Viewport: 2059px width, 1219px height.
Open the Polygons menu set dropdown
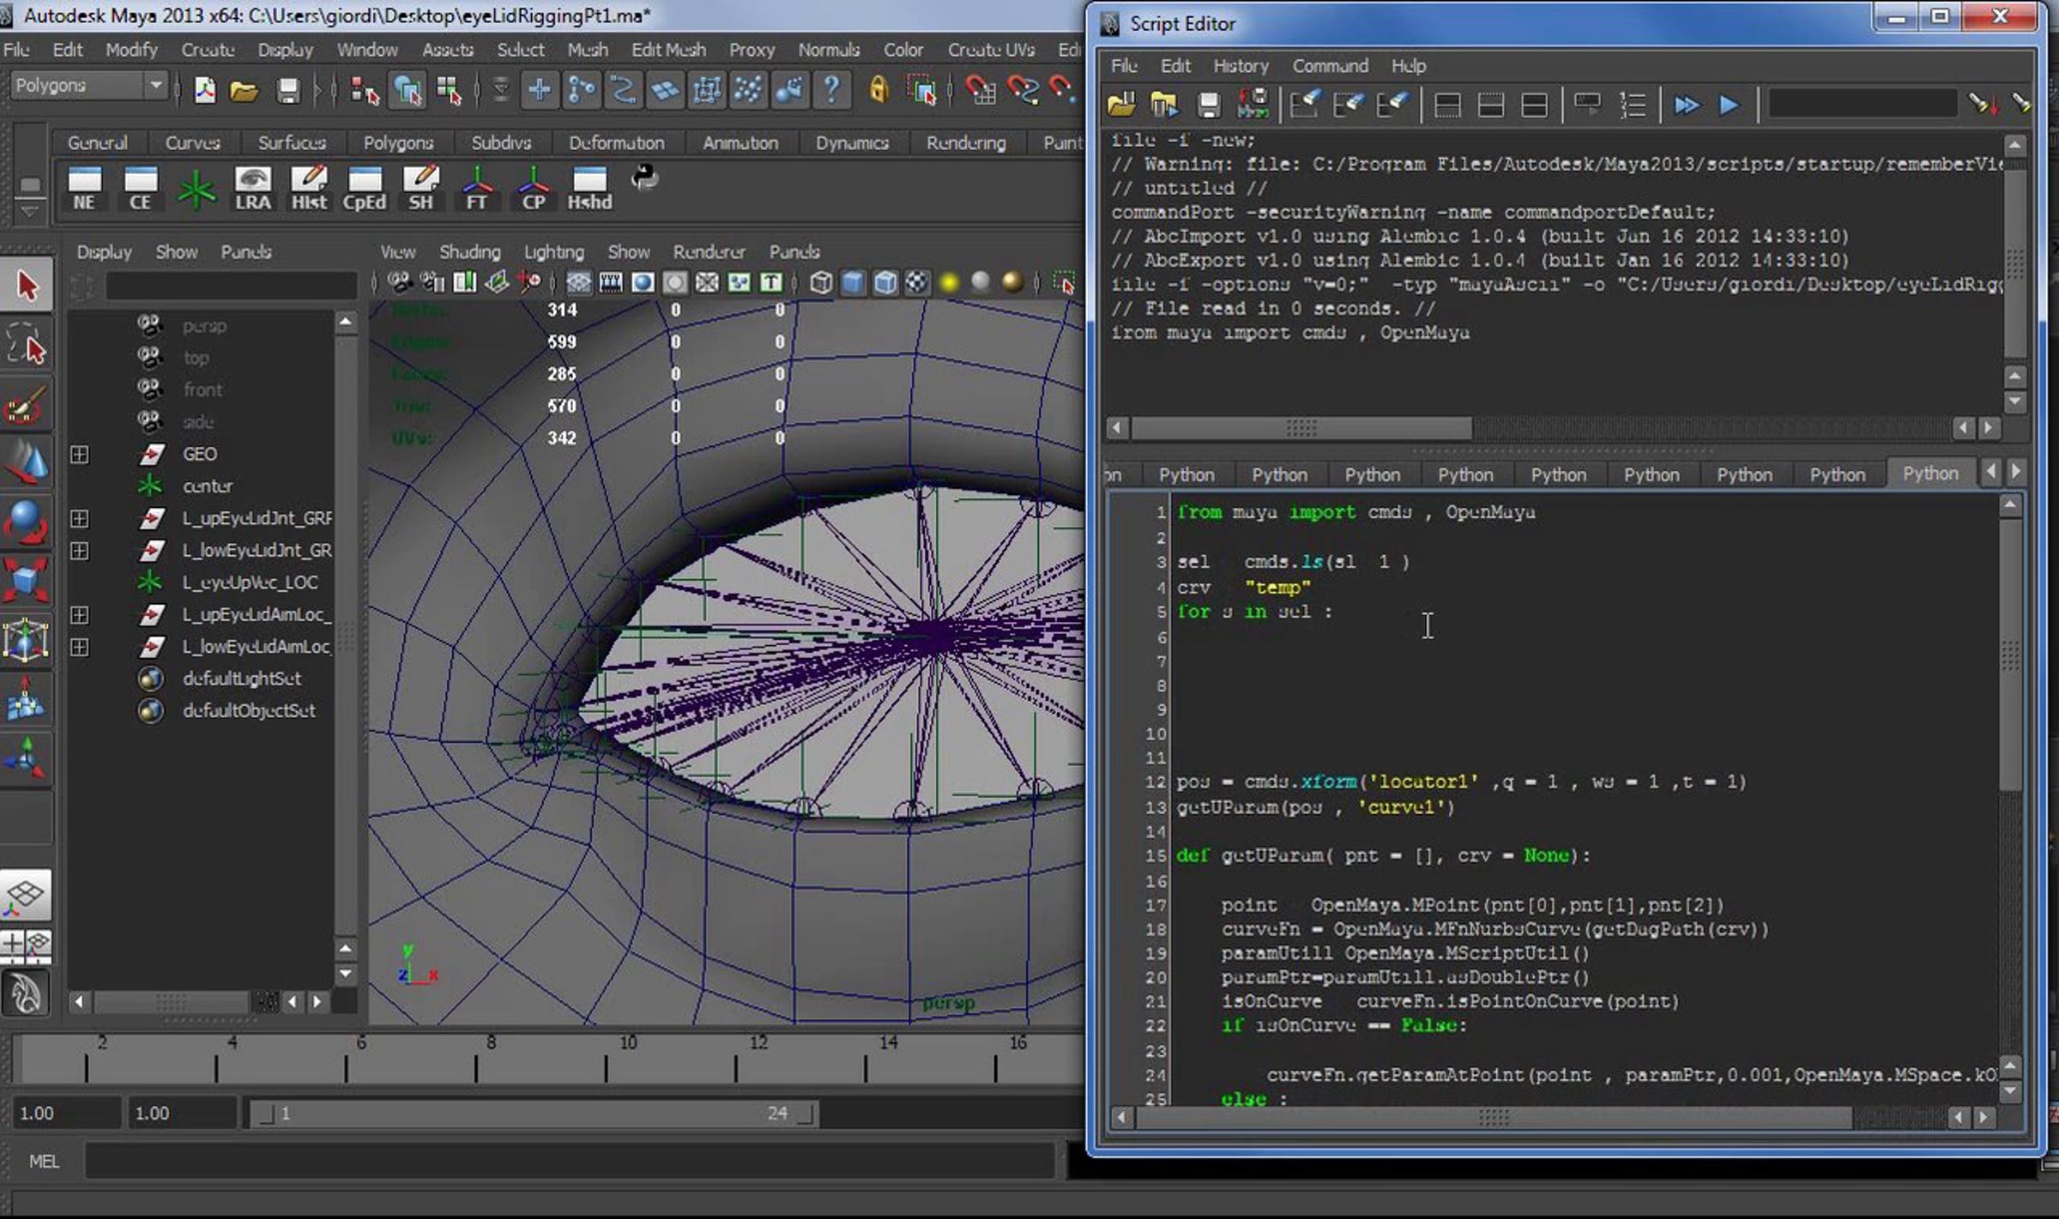click(x=88, y=86)
